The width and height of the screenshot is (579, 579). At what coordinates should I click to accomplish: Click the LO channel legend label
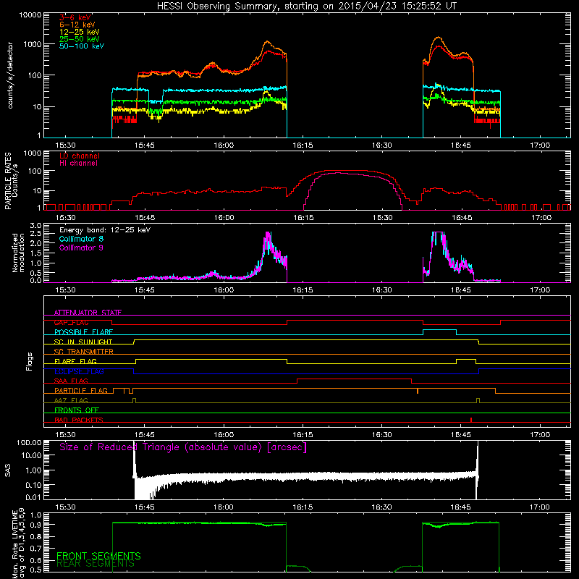coord(80,156)
